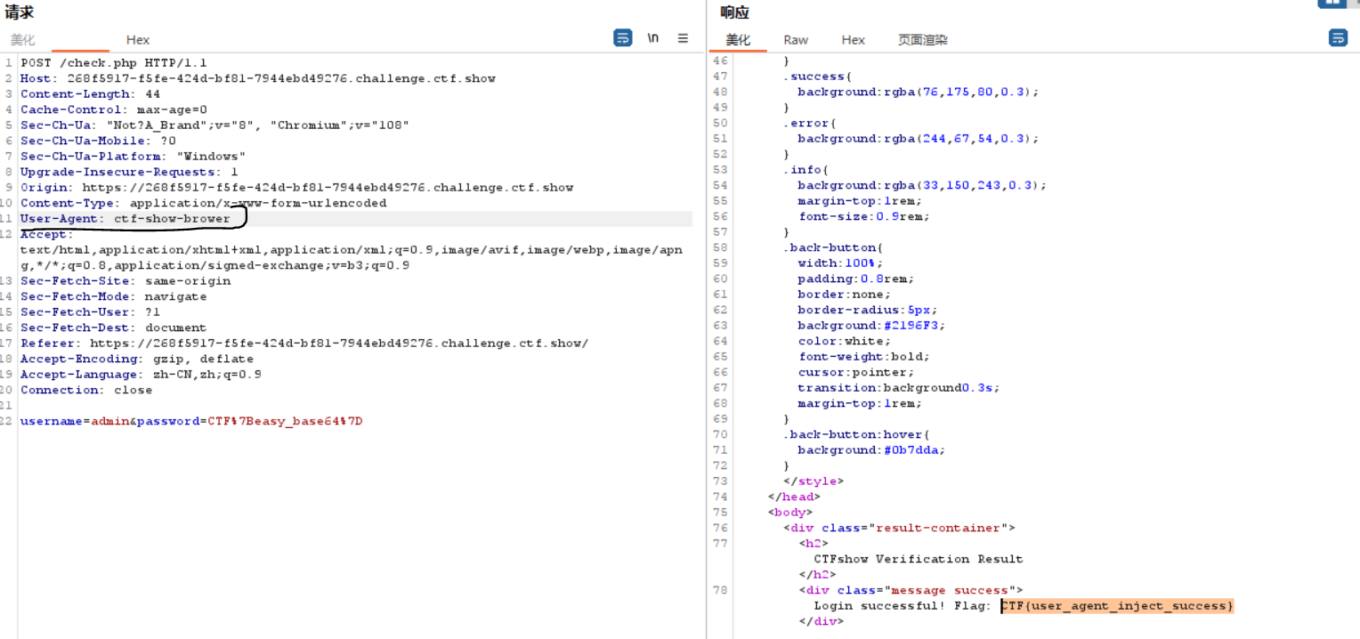Click the highlighted flag in the response
Screen dimensions: 1360x639
point(1117,606)
